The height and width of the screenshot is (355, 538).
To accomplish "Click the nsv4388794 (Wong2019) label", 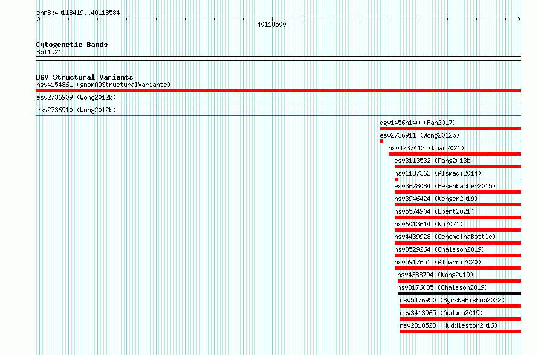I will click(435, 275).
